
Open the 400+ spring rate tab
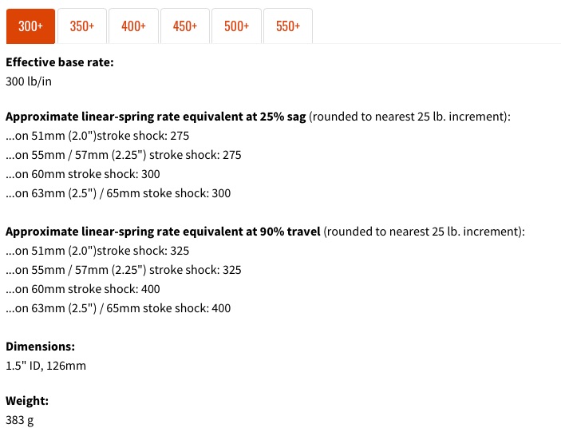tap(133, 26)
